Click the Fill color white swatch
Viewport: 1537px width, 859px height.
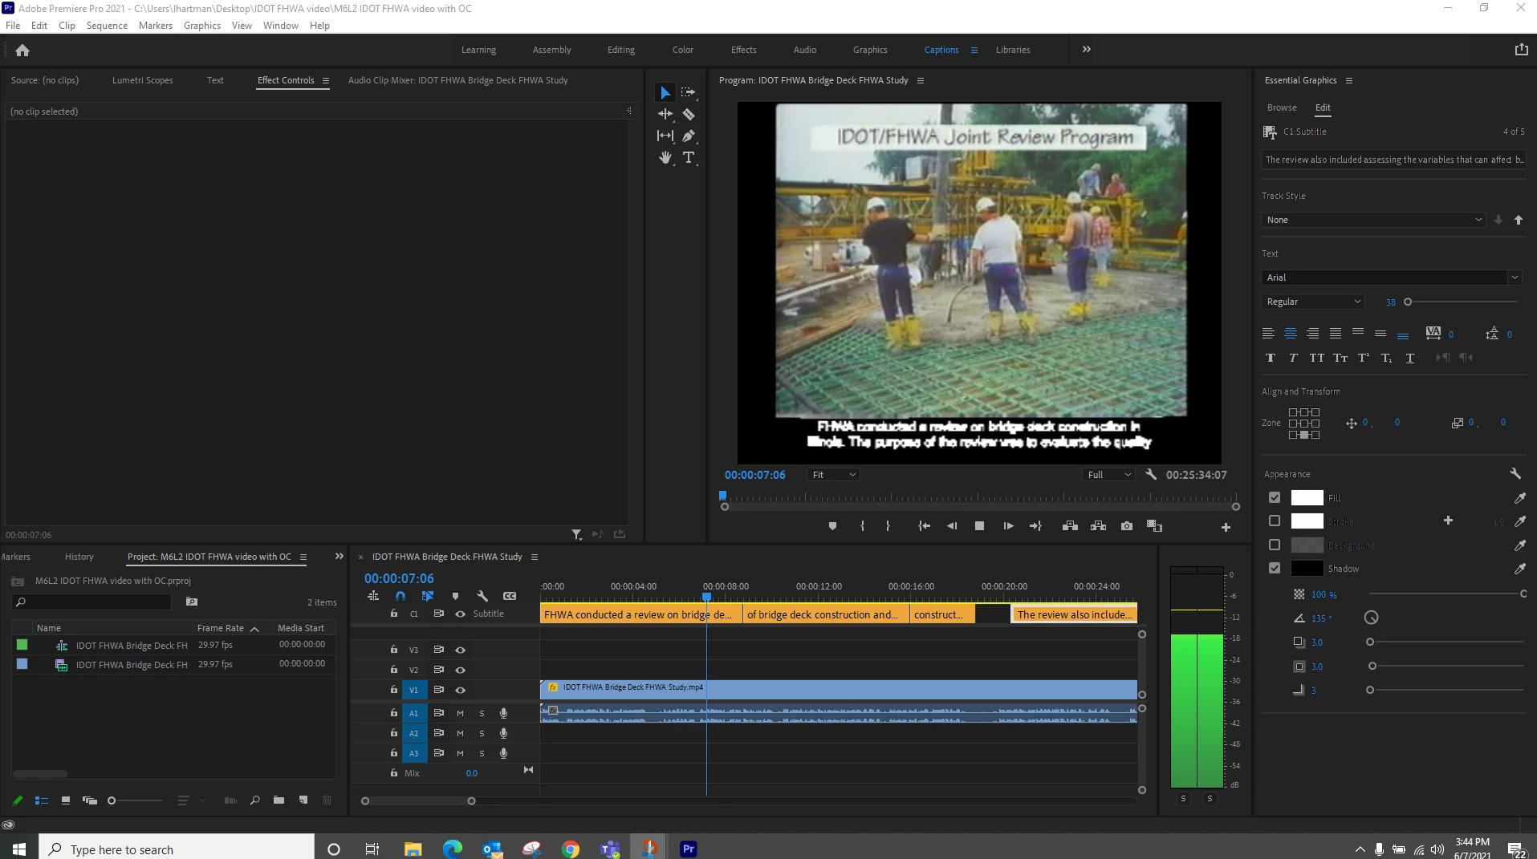click(1307, 498)
